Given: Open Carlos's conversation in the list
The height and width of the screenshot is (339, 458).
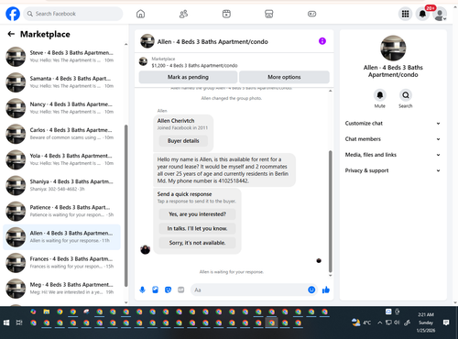Looking at the screenshot, I should (61, 134).
